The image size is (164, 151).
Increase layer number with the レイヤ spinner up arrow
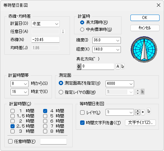[138, 111]
